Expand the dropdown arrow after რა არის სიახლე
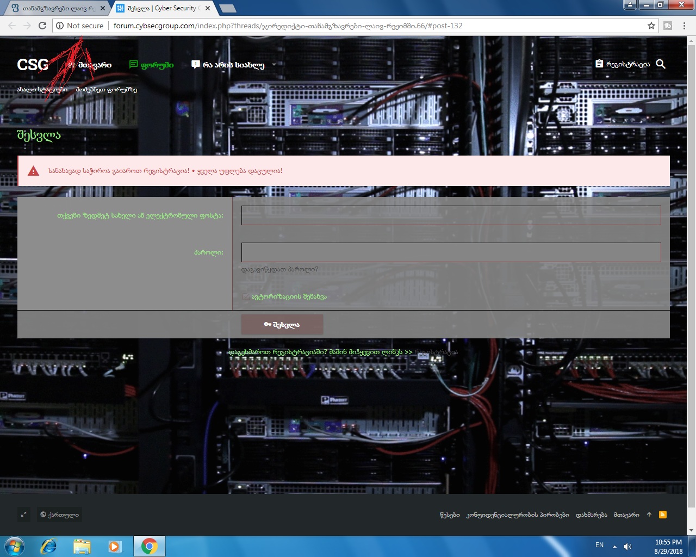 click(274, 65)
